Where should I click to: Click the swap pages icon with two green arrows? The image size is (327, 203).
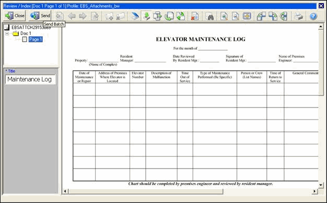[181, 16]
